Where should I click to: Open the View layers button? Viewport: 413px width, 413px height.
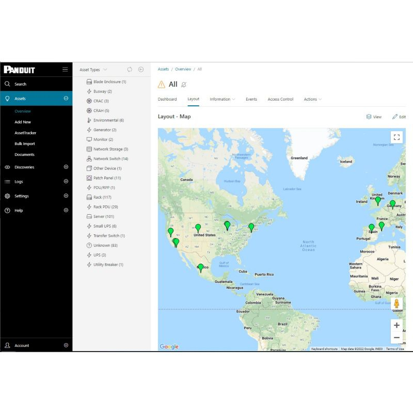point(374,117)
